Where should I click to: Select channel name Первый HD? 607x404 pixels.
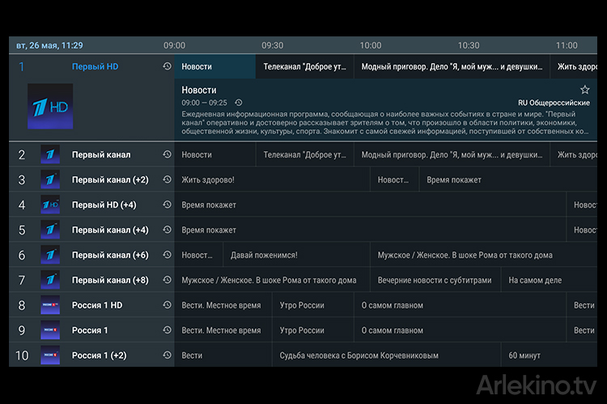point(96,66)
